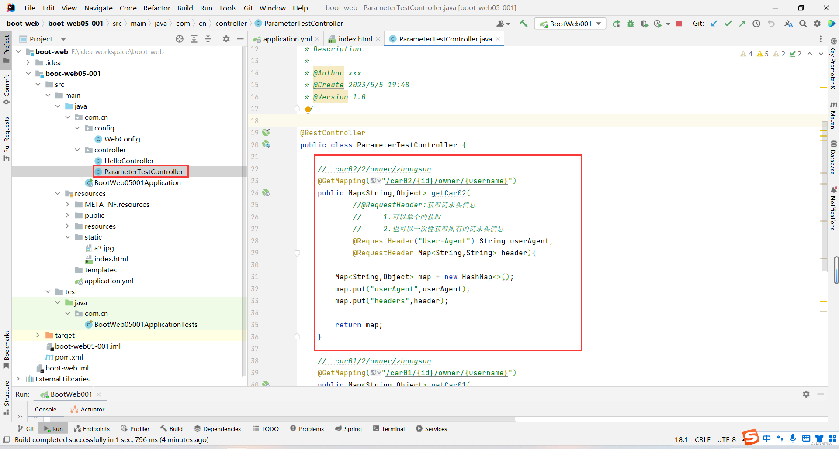Click the Sogou input method icon
This screenshot has height=449, width=839.
click(751, 437)
